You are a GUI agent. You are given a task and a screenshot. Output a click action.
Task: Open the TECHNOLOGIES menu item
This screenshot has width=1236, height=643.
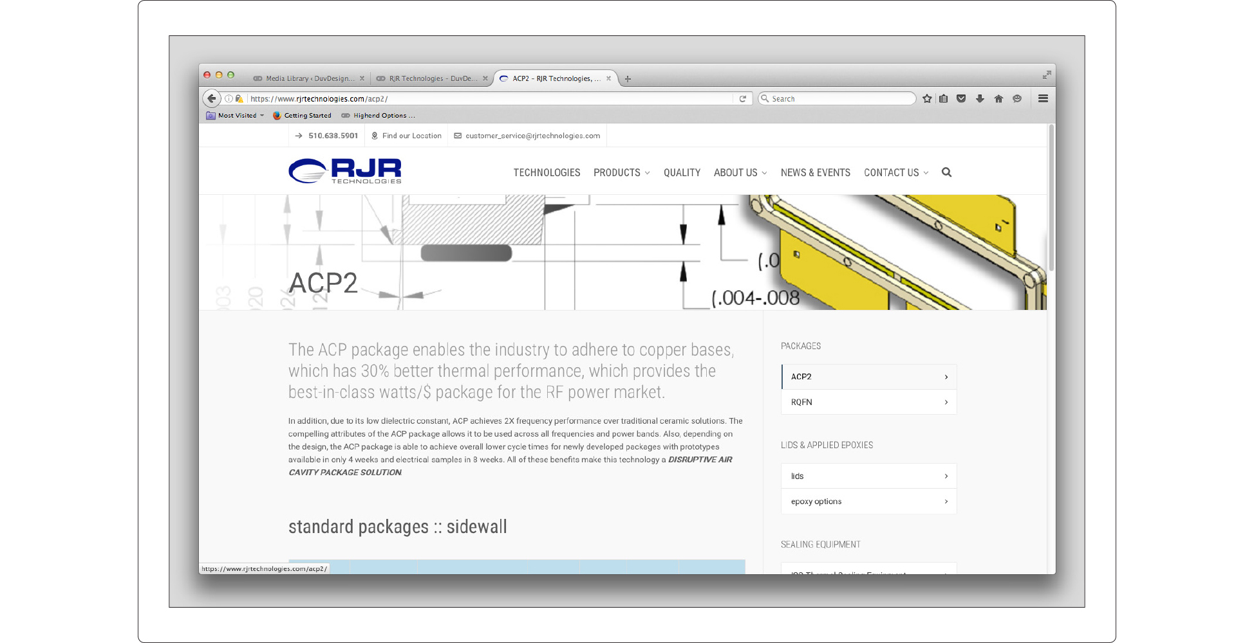pyautogui.click(x=547, y=172)
